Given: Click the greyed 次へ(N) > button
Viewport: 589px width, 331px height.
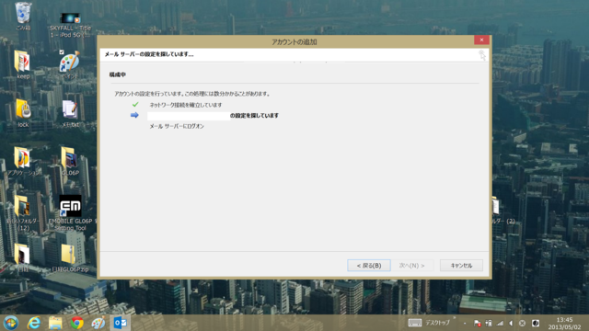Looking at the screenshot, I should [411, 266].
